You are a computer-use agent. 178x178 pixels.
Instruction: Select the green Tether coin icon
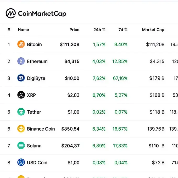[21, 112]
